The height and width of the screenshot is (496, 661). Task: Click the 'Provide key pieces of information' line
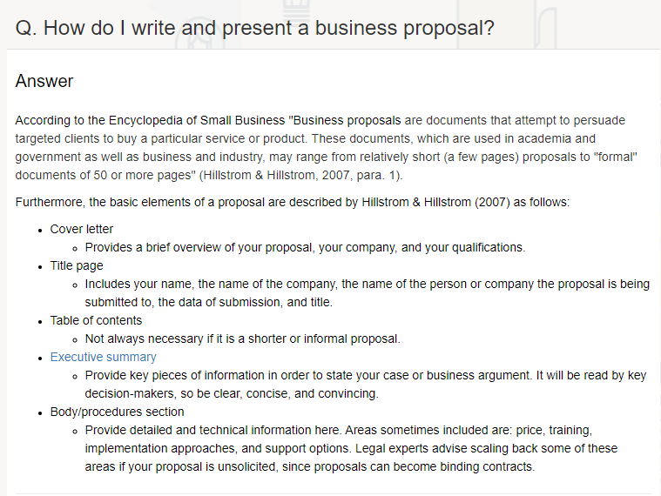click(x=366, y=376)
